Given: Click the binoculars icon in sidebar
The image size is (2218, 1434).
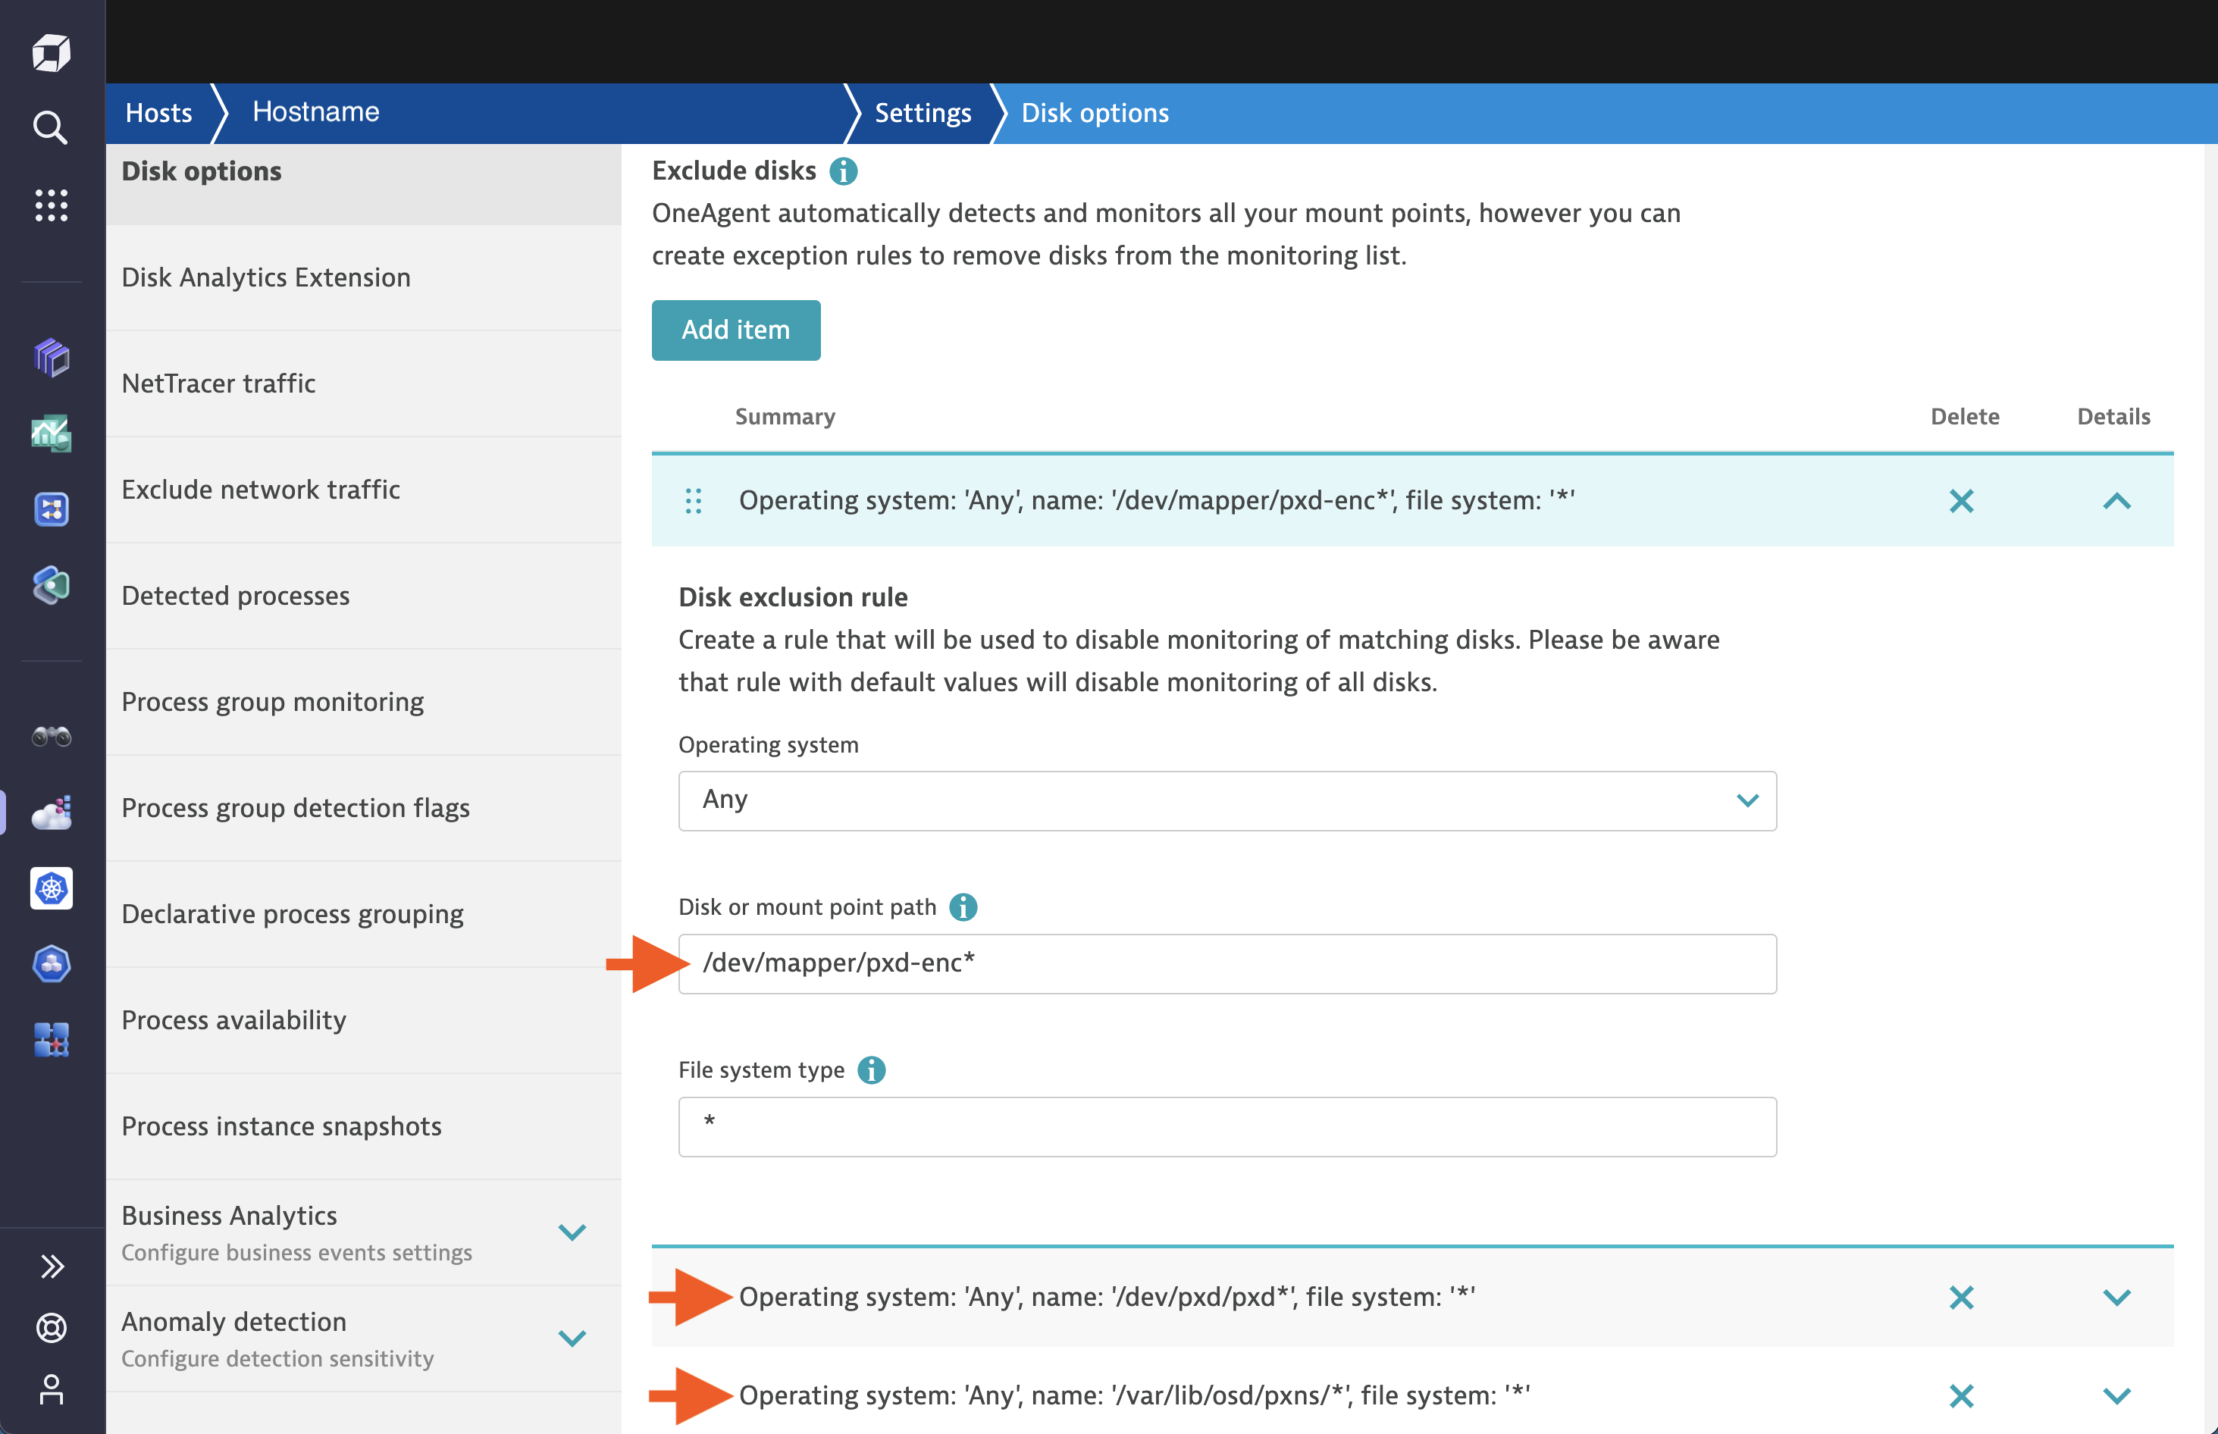Looking at the screenshot, I should coord(52,737).
